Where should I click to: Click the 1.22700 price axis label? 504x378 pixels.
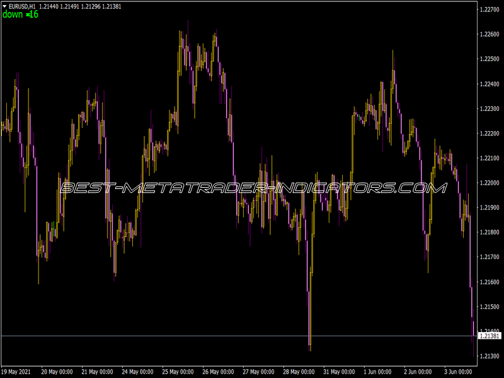(490, 9)
